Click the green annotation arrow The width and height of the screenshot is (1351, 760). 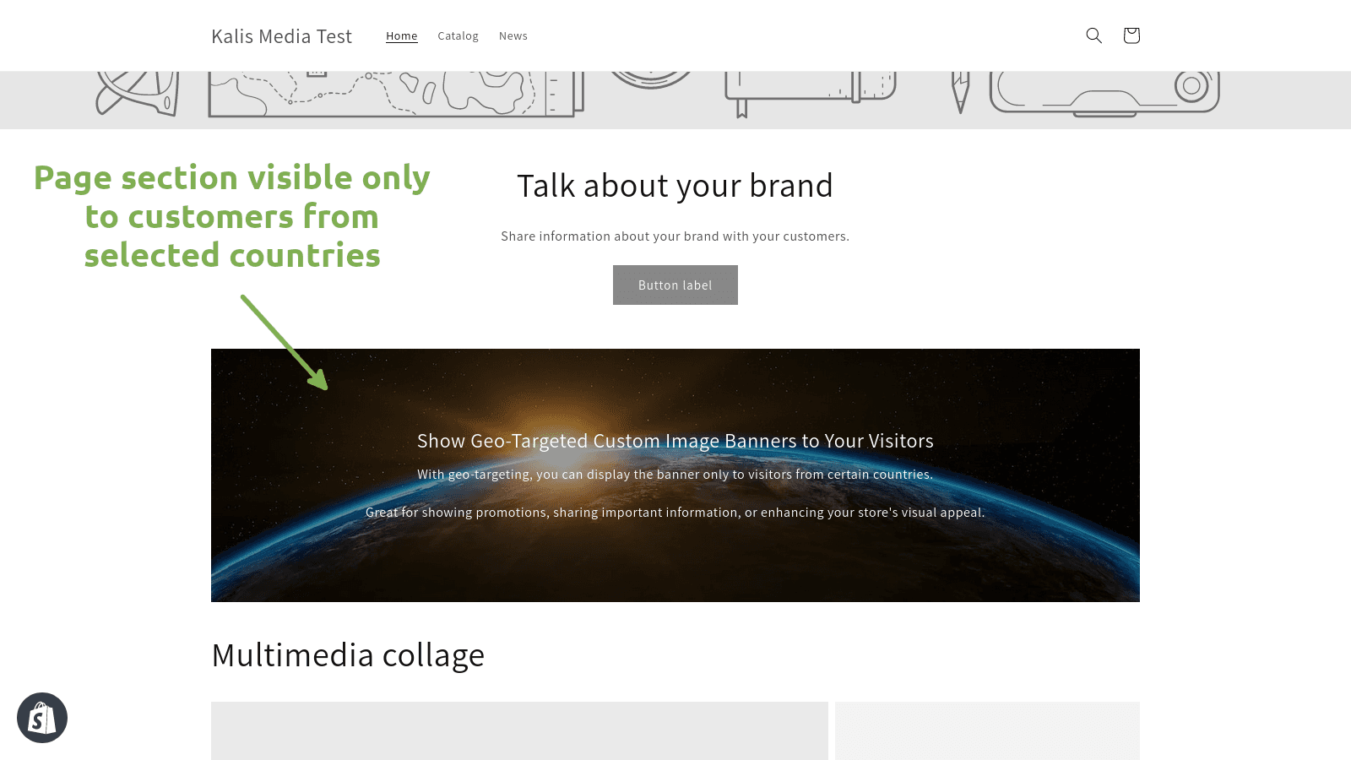pyautogui.click(x=284, y=342)
